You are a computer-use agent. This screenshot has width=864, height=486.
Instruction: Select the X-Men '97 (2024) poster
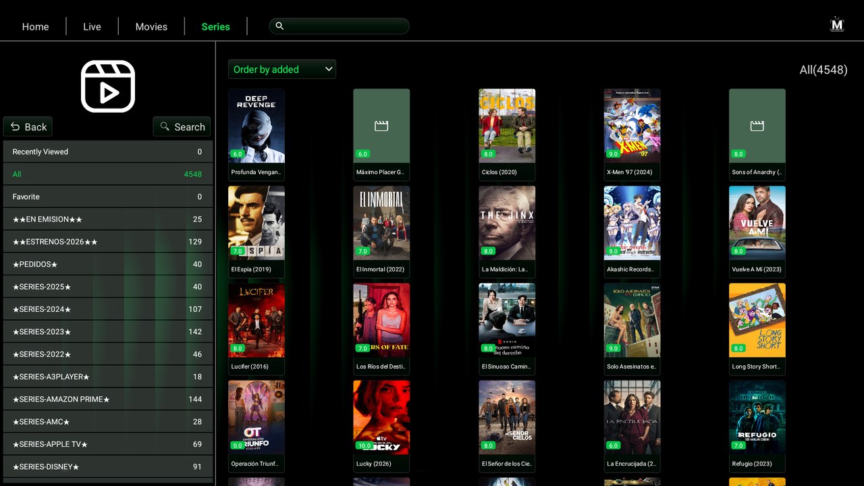pos(632,126)
